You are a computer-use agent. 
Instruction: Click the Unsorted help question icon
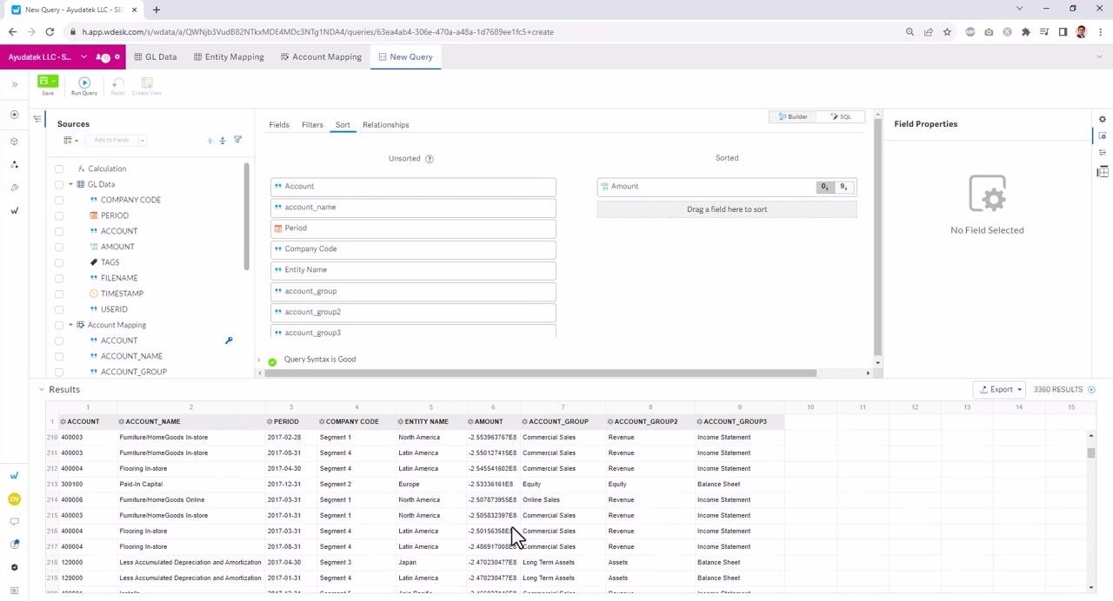point(429,159)
